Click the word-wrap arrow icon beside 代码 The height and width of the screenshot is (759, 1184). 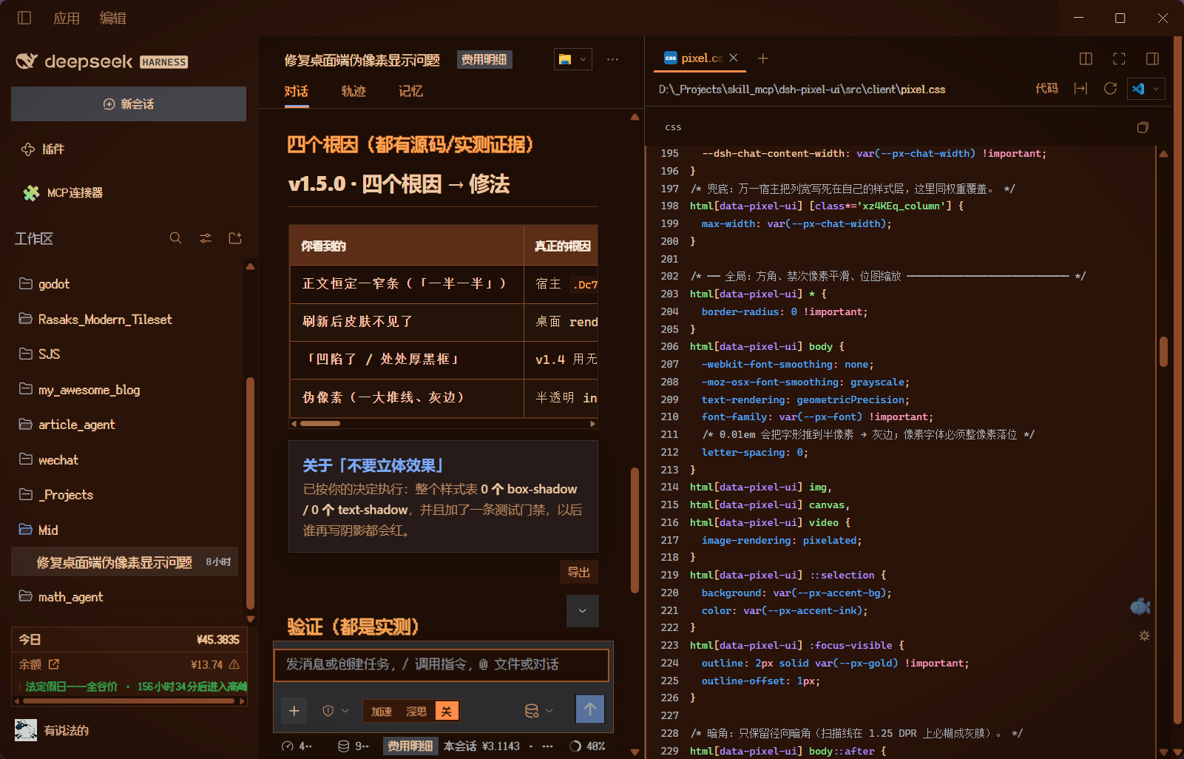pos(1080,89)
